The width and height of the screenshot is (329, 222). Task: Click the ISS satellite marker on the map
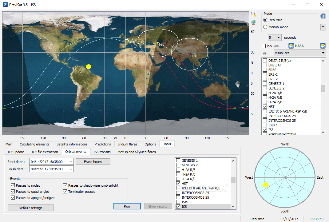click(x=158, y=43)
